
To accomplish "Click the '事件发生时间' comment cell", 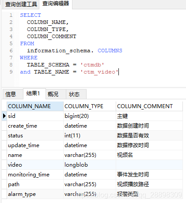I will pos(149,175).
